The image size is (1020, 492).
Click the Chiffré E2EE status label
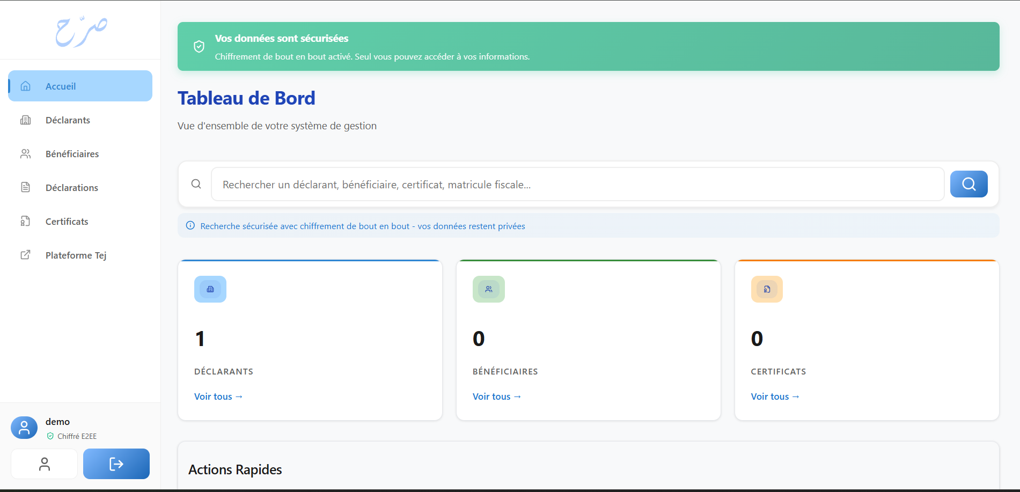coord(77,436)
